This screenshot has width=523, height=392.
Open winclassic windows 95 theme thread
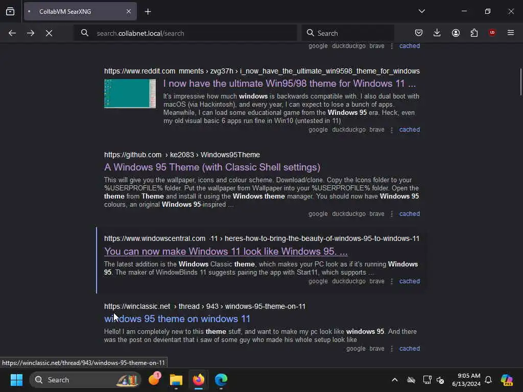point(177,318)
